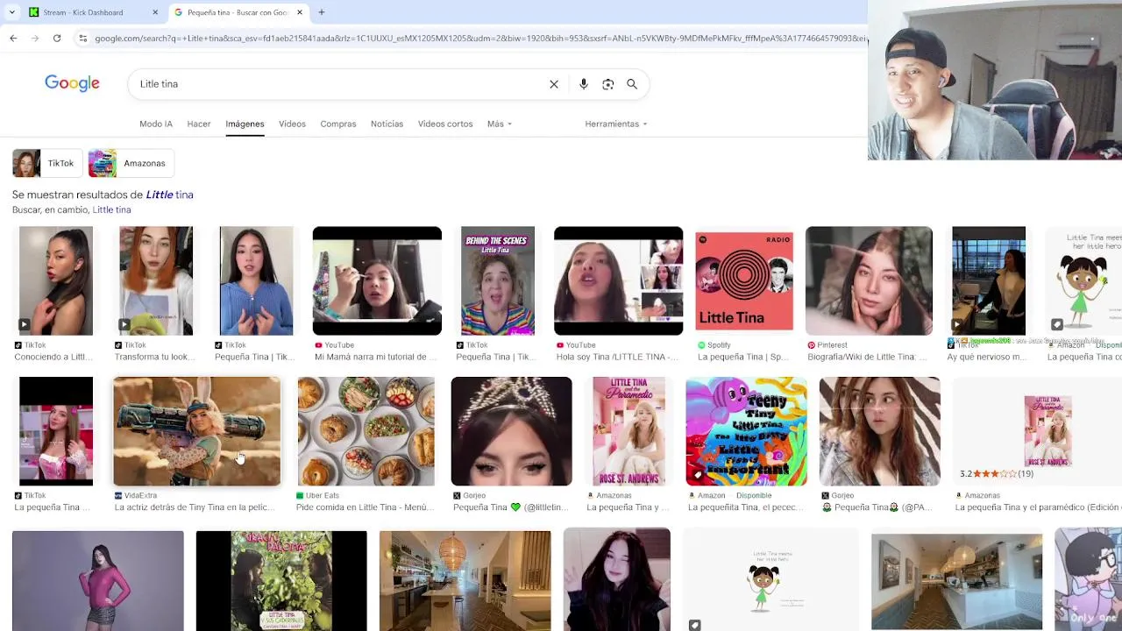This screenshot has width=1122, height=631.
Task: Select the Imágenes tab
Action: [x=245, y=124]
